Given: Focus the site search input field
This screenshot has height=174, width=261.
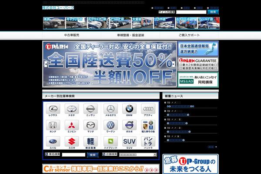Looking at the screenshot, I should click(x=191, y=12).
